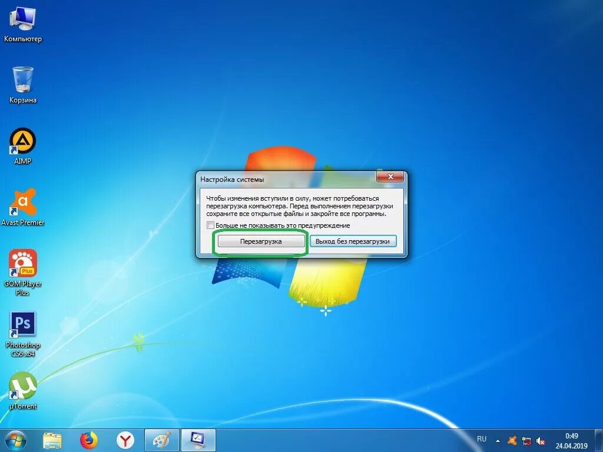The height and width of the screenshot is (452, 603).
Task: Select the Корзина recycle bin icon
Action: click(x=23, y=85)
